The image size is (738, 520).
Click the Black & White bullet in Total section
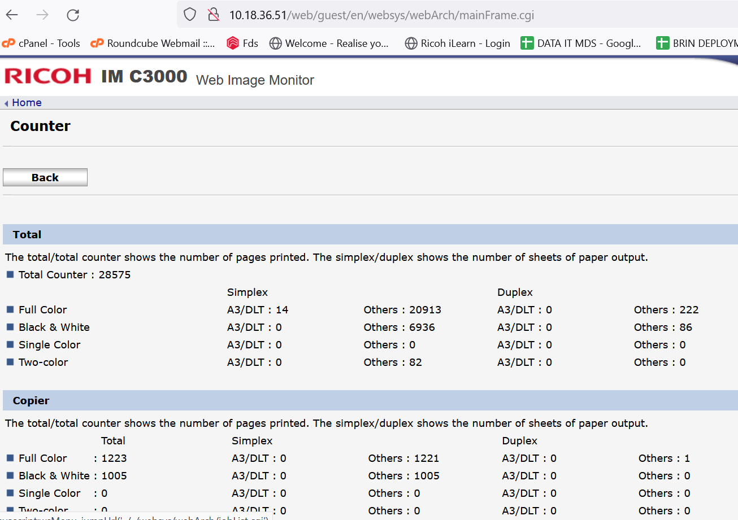[x=10, y=327]
